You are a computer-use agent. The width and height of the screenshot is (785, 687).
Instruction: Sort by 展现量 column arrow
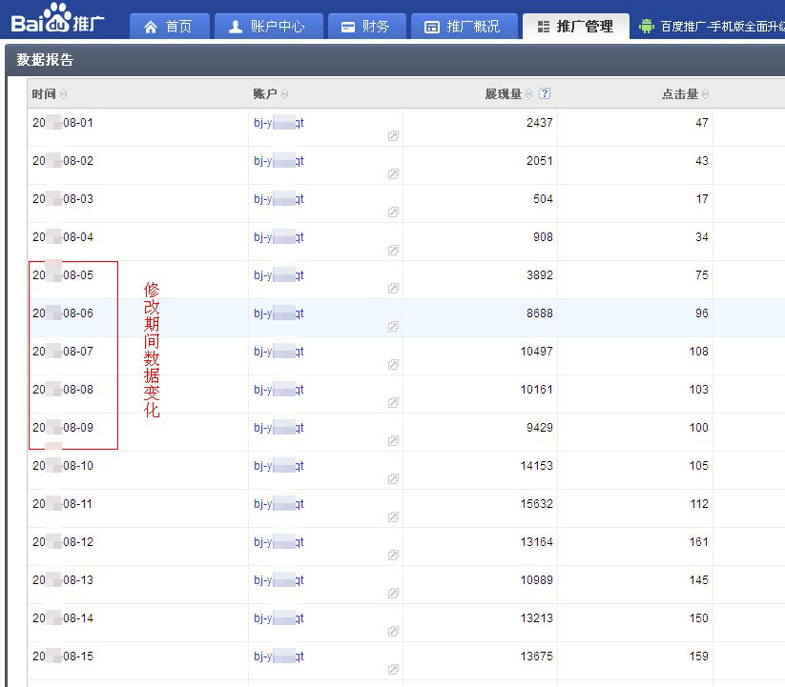(x=529, y=94)
